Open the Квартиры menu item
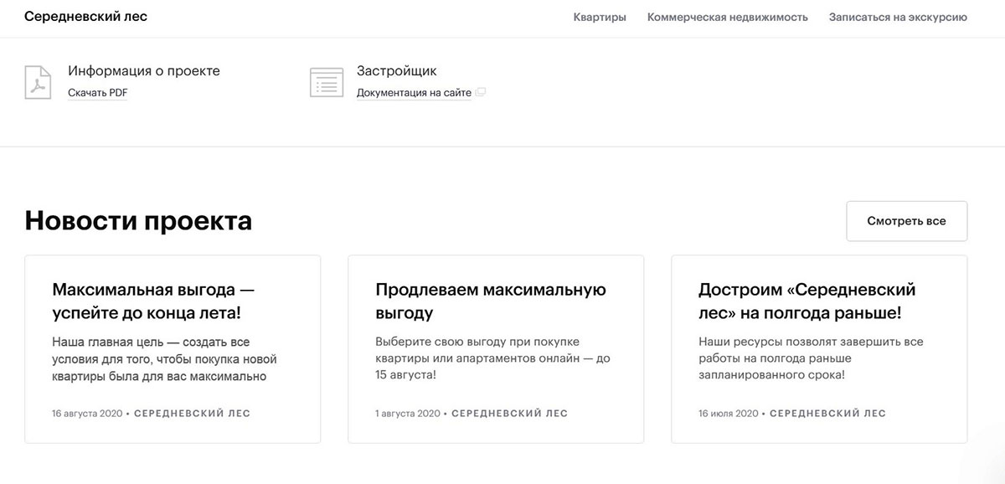This screenshot has height=484, width=1005. [x=600, y=17]
